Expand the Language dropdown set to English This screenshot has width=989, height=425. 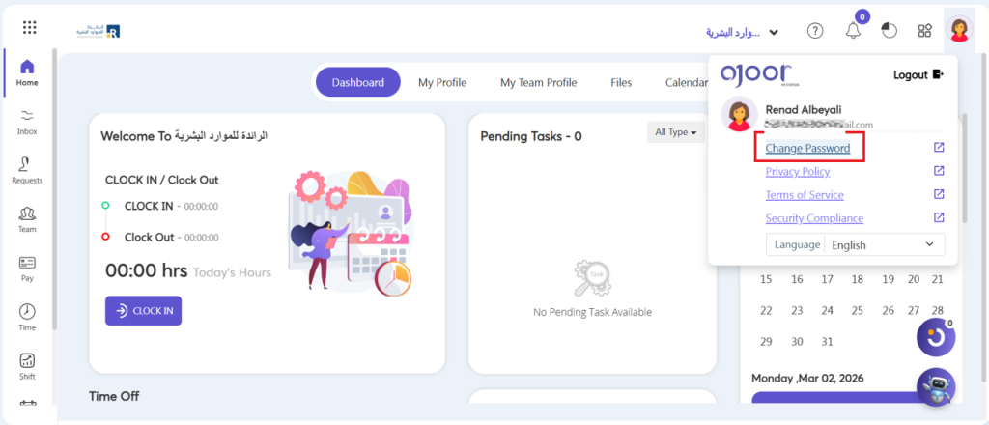(x=884, y=245)
